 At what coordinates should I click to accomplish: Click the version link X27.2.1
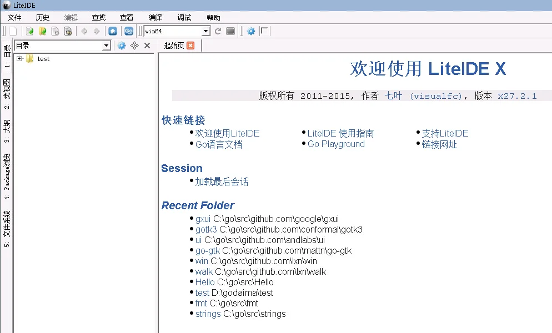click(517, 96)
